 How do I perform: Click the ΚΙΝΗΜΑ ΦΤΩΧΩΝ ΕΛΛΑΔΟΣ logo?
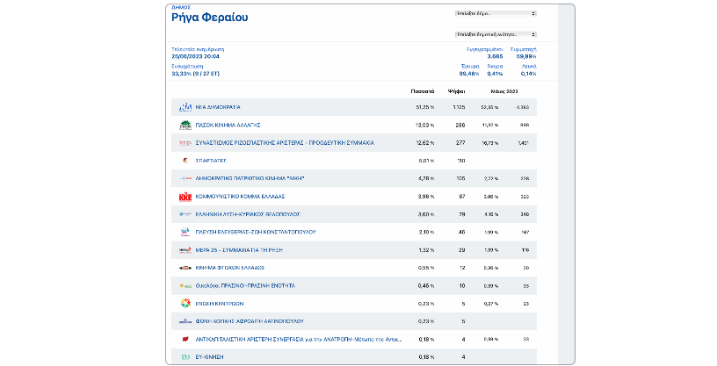point(185,268)
